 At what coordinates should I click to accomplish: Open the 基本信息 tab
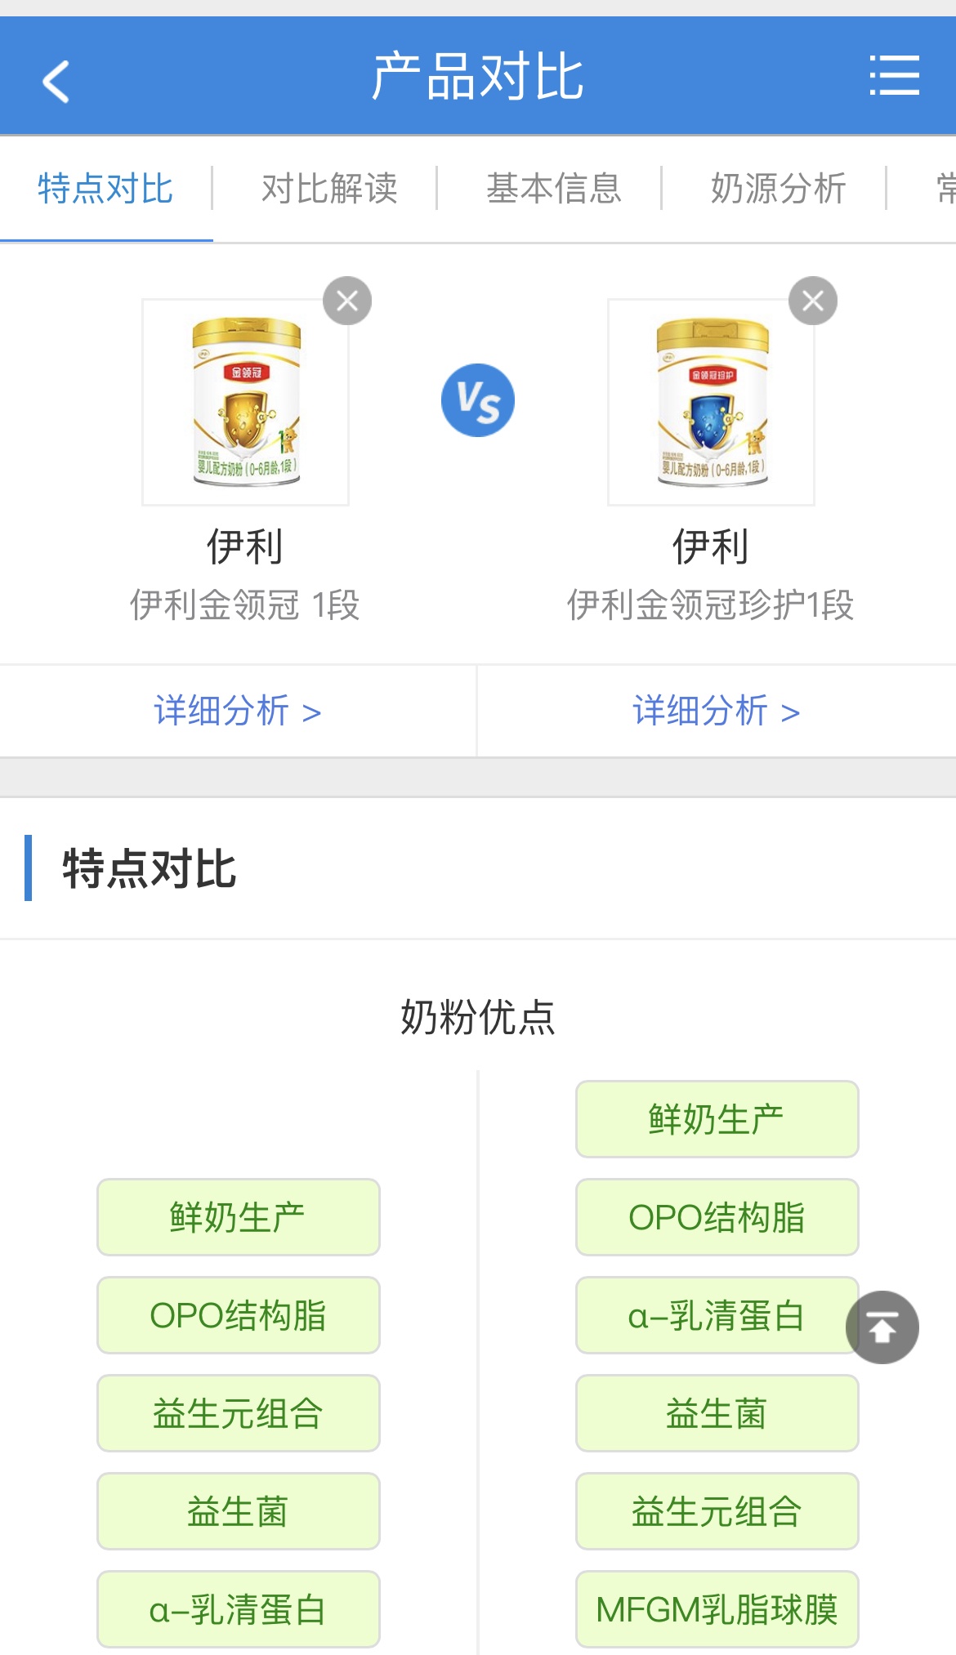[x=554, y=189]
